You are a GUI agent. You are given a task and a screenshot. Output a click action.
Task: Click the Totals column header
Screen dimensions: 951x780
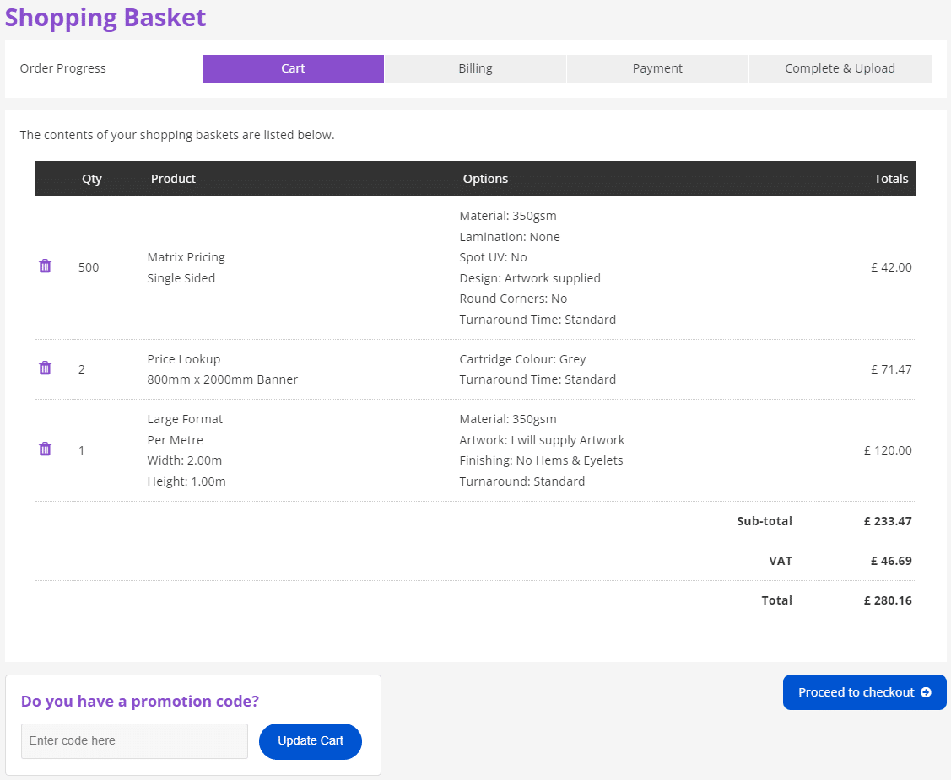890,179
